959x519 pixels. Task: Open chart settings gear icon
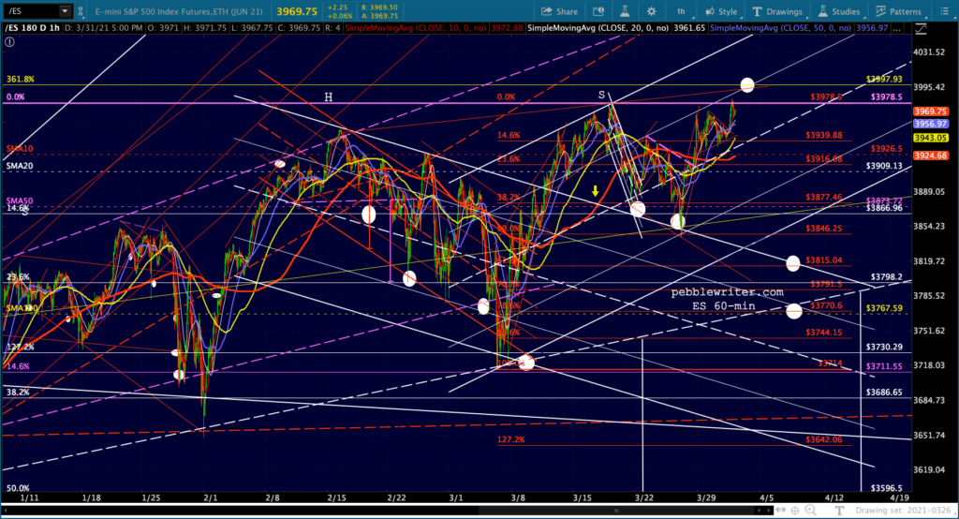coord(652,11)
